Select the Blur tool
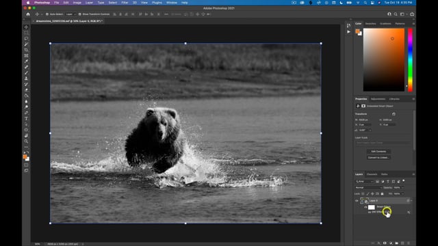The width and height of the screenshot is (438, 246). coord(26,101)
